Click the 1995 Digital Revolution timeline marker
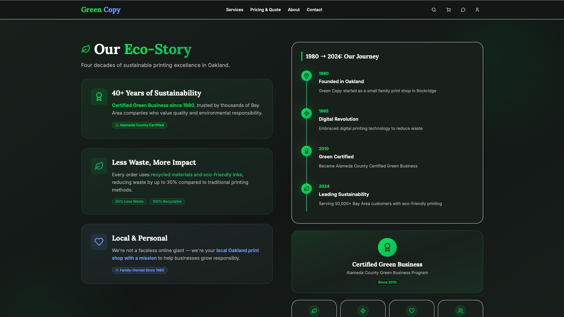 (306, 113)
